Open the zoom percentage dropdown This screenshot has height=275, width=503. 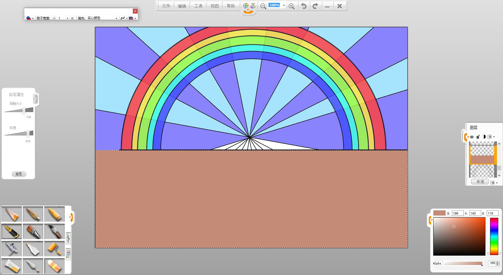284,5
